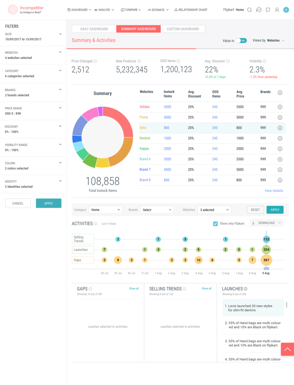
Task: Click the 587 Gaps bubble on timeline
Action: (266, 260)
